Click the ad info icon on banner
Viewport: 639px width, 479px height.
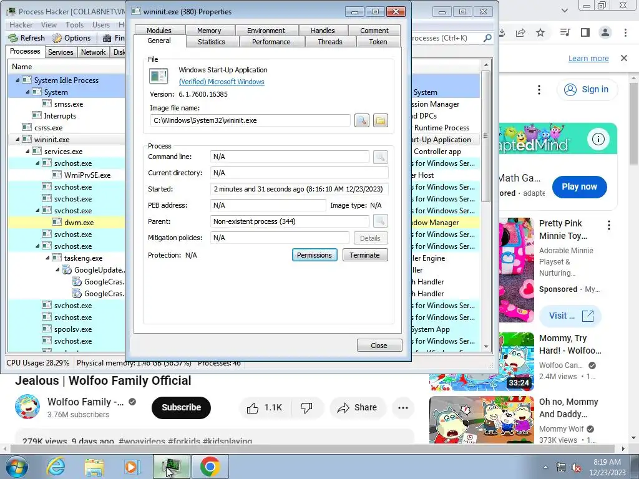click(x=598, y=139)
